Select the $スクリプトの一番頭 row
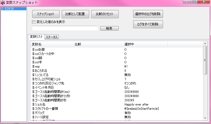The image size is (211, 124). tap(117, 109)
